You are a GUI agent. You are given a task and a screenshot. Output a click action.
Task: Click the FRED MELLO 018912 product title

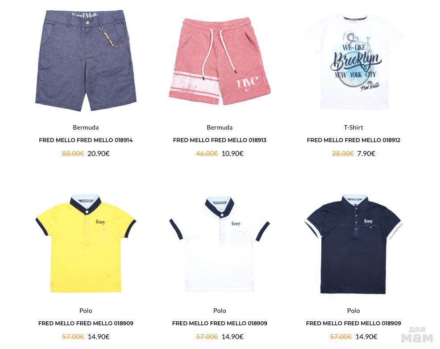[x=353, y=140]
